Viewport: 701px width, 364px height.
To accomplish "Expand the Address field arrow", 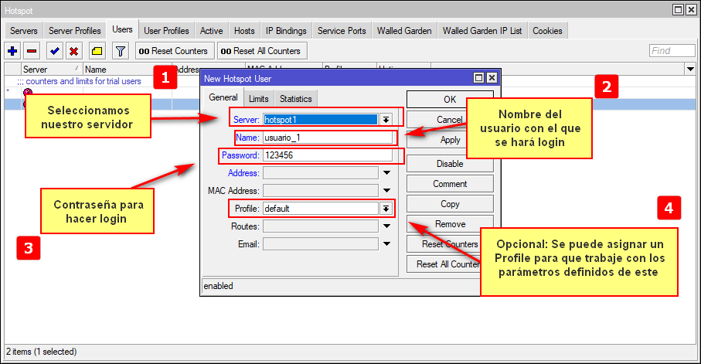I will (386, 173).
